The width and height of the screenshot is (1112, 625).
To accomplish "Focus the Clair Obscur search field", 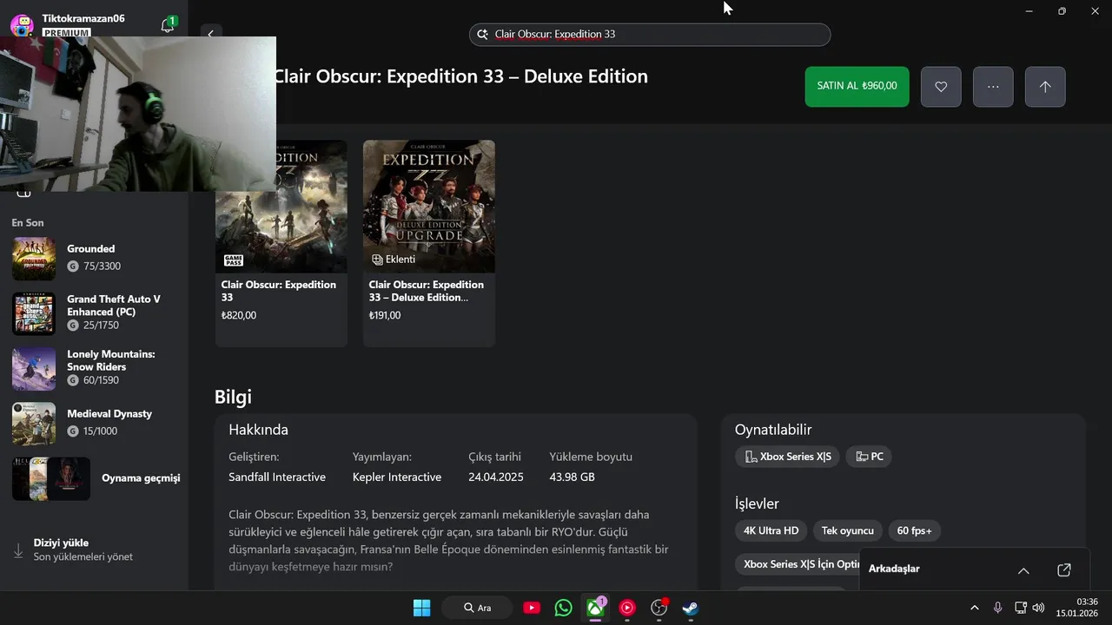I will coord(650,35).
